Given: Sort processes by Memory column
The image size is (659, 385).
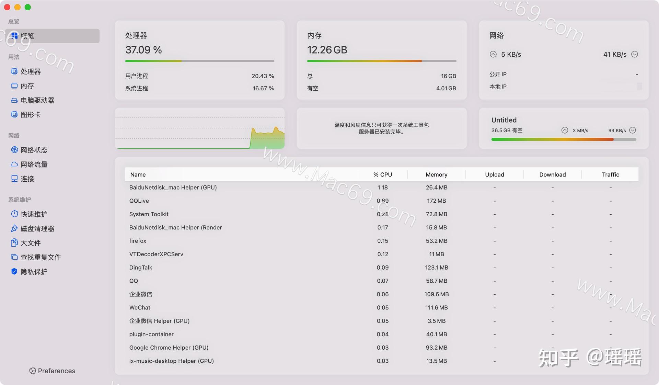Looking at the screenshot, I should click(436, 174).
